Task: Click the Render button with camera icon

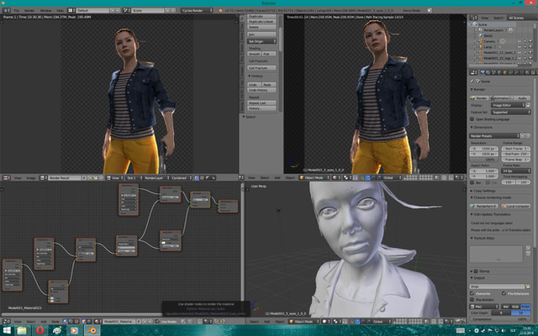Action: (x=478, y=98)
